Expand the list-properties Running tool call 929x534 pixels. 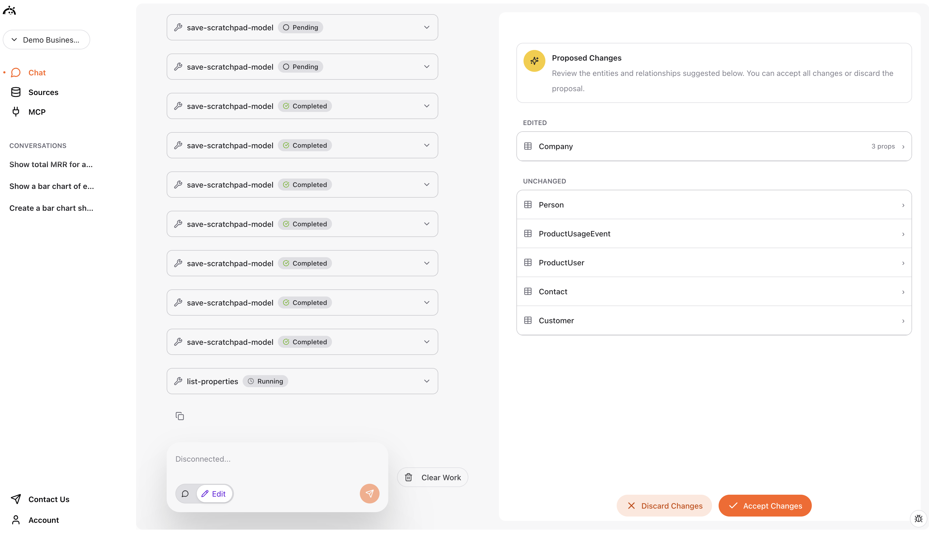427,381
